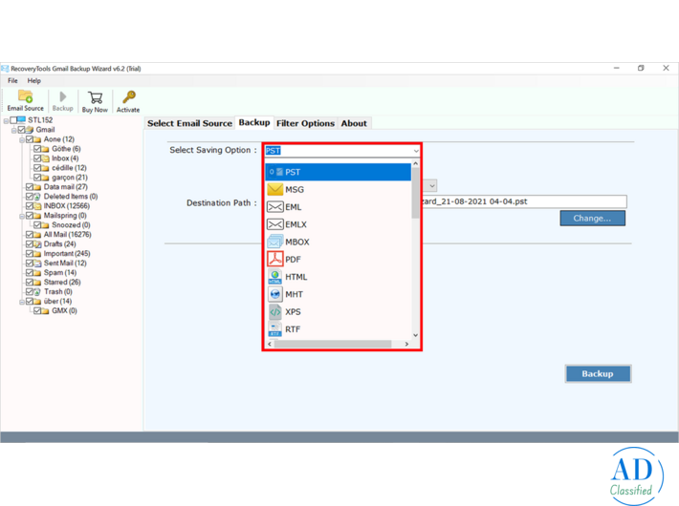Click the vertical scrollbar thumb in format list
This screenshot has width=679, height=506.
coord(415,193)
